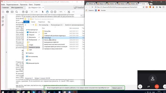This screenshot has width=166, height=93.
Task: Open the Главная ribbon tab in Explorer
Action: coord(33,22)
